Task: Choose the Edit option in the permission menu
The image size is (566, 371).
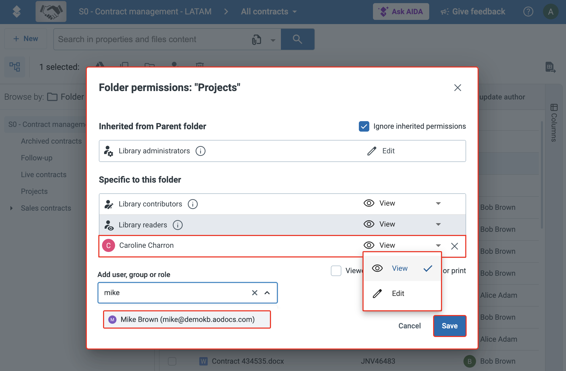Action: tap(398, 294)
